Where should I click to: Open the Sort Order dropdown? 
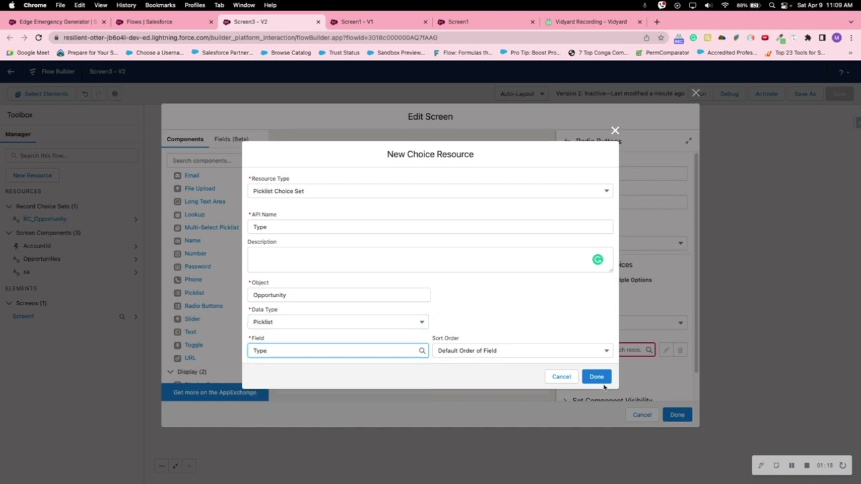tap(522, 350)
